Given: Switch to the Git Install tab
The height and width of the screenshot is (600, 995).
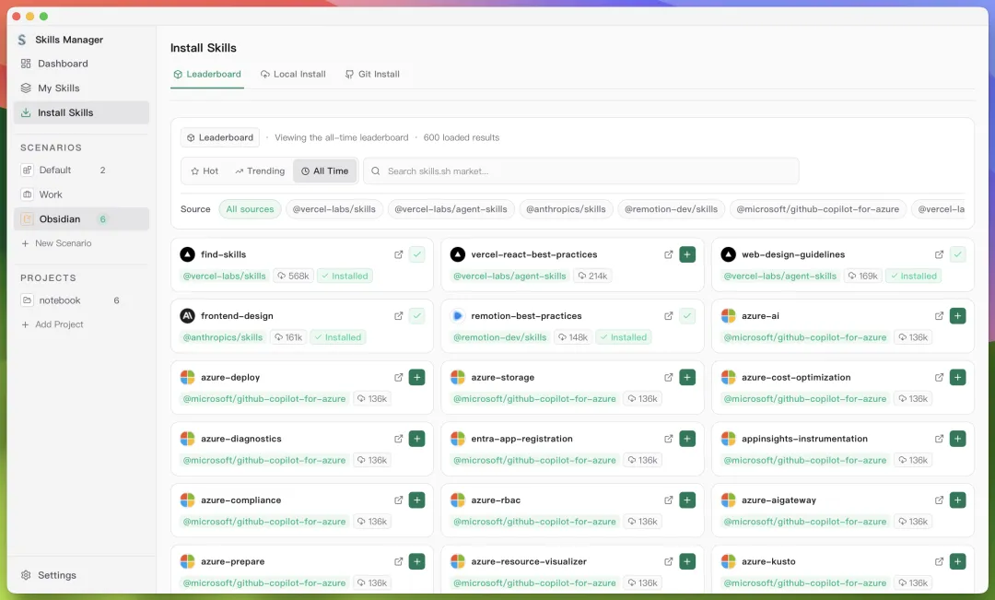Looking at the screenshot, I should (372, 75).
